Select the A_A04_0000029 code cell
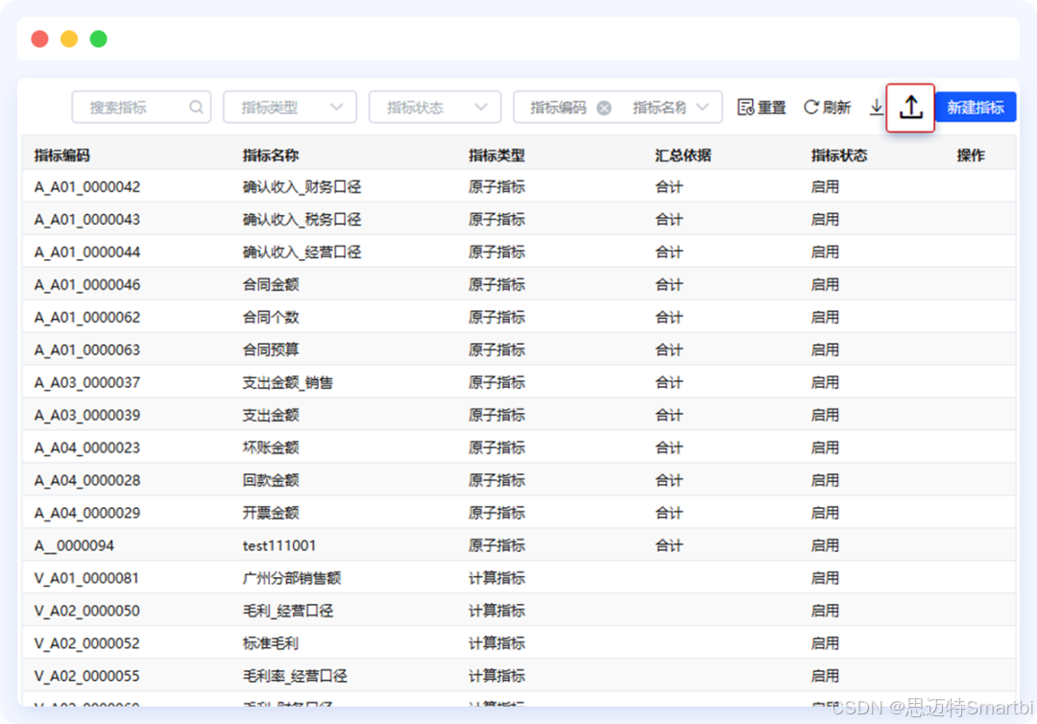Screen dimensions: 1037x724 (87, 513)
